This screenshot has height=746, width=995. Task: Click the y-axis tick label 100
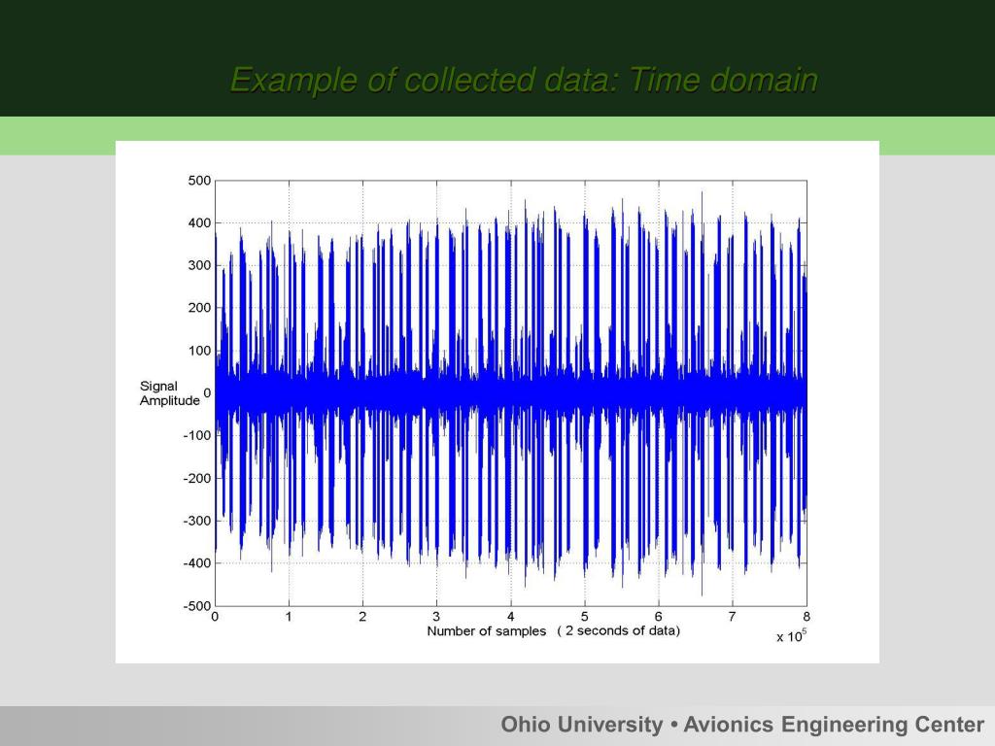[x=199, y=351]
